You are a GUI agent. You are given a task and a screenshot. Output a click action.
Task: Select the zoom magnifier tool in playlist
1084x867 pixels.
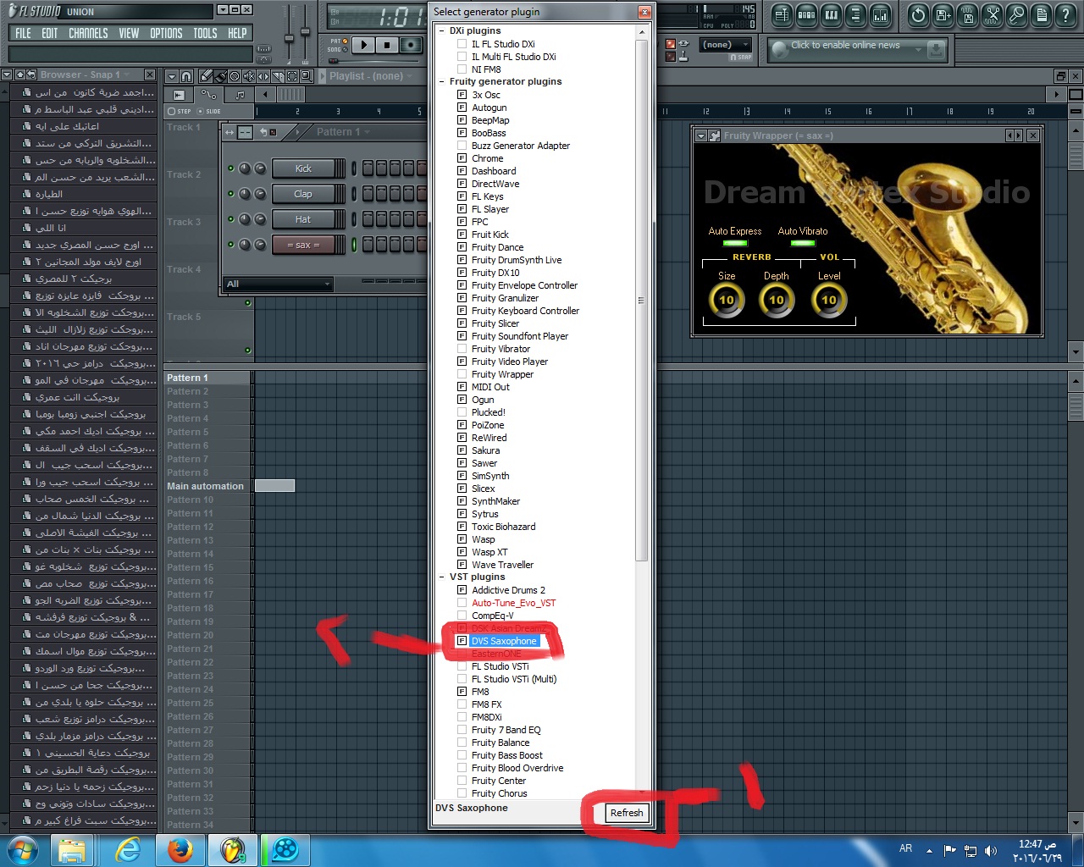coord(307,76)
